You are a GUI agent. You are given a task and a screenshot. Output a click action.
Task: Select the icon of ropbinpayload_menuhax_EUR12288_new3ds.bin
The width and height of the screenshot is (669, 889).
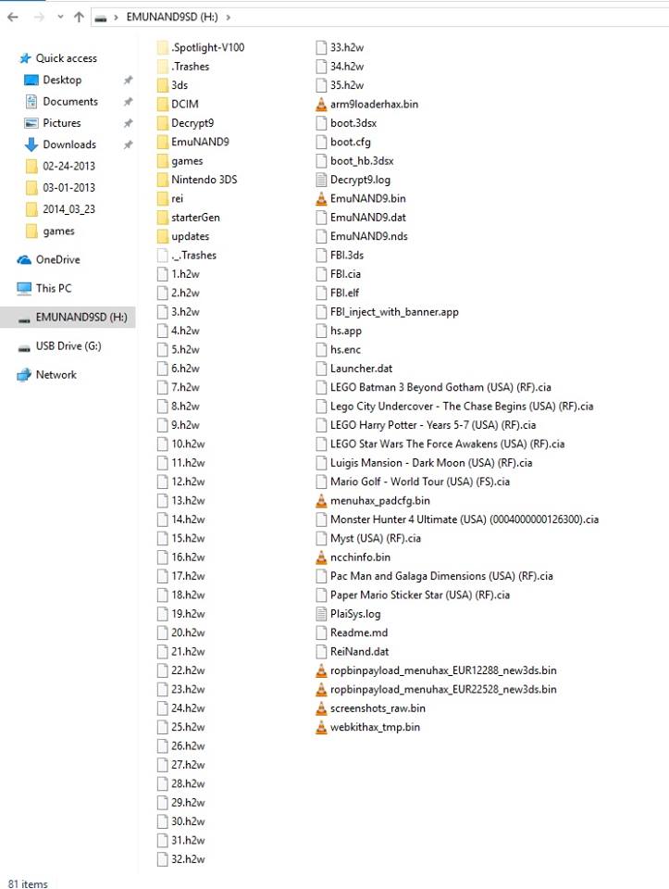(x=321, y=670)
